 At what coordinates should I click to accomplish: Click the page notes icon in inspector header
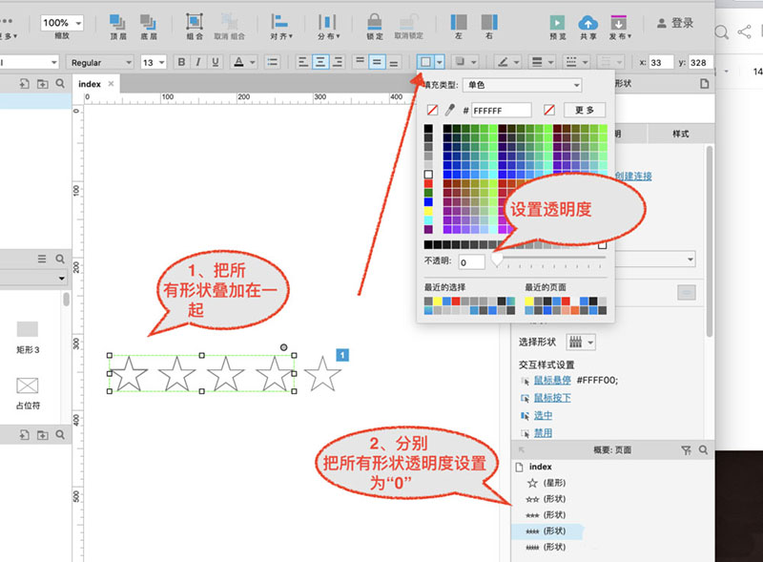click(704, 84)
